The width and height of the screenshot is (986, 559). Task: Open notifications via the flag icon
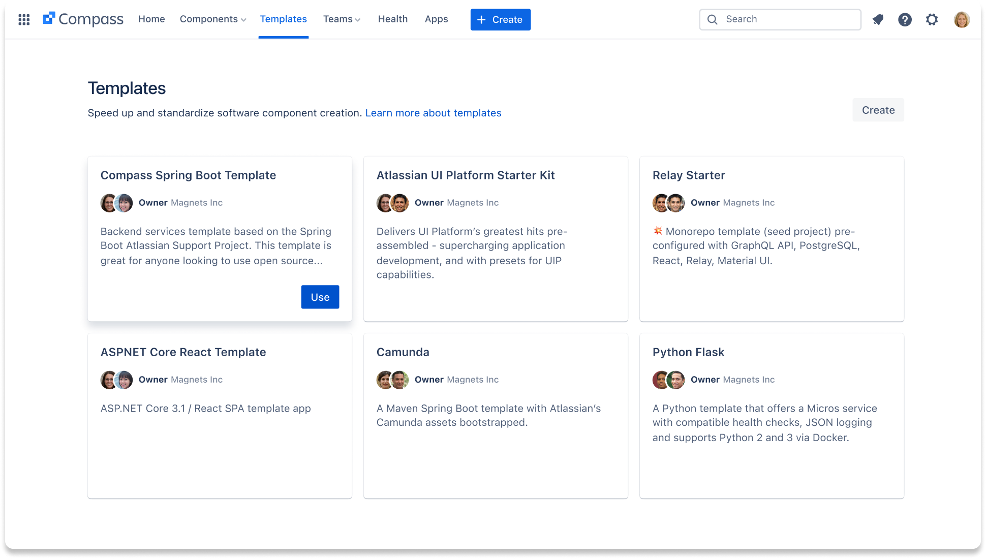(878, 19)
